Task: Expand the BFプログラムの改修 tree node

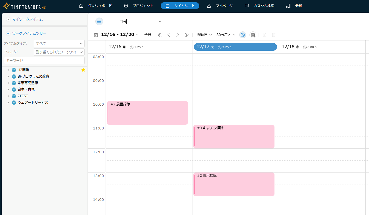Action: 8,76
